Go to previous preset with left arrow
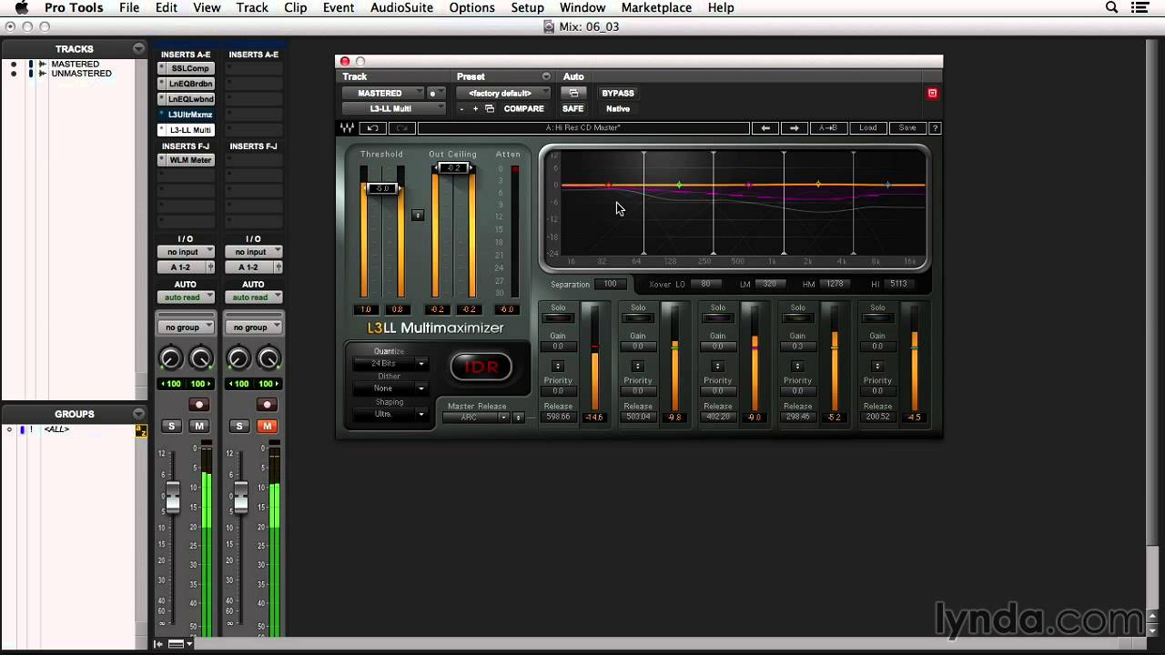Image resolution: width=1165 pixels, height=655 pixels. (x=765, y=128)
